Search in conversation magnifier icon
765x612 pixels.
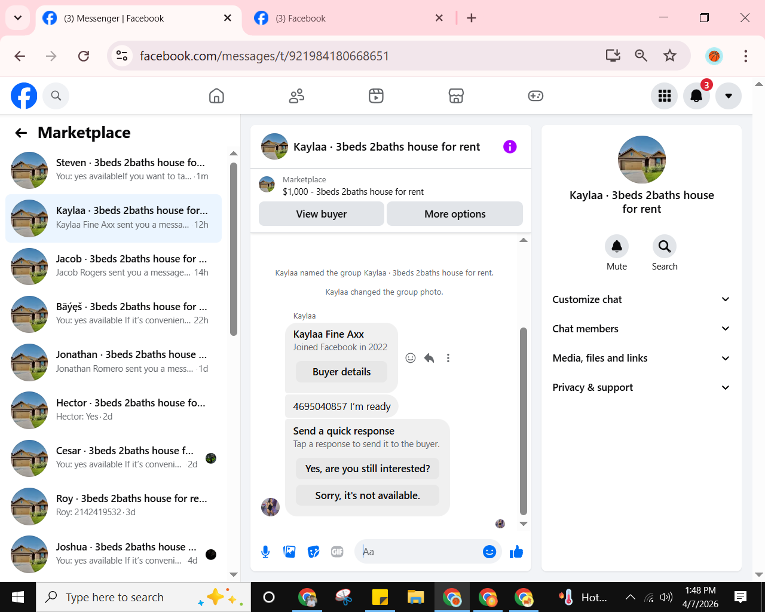pos(665,246)
